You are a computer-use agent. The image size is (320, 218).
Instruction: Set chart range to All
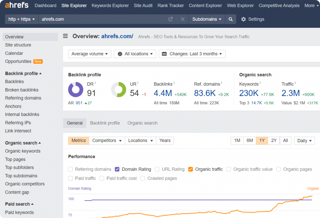point(285,141)
